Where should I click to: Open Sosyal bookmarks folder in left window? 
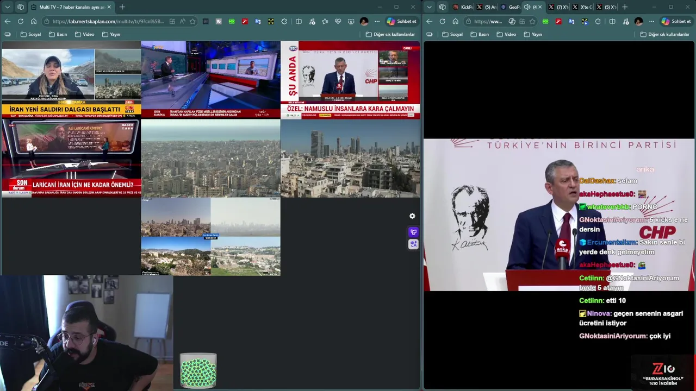[30, 34]
